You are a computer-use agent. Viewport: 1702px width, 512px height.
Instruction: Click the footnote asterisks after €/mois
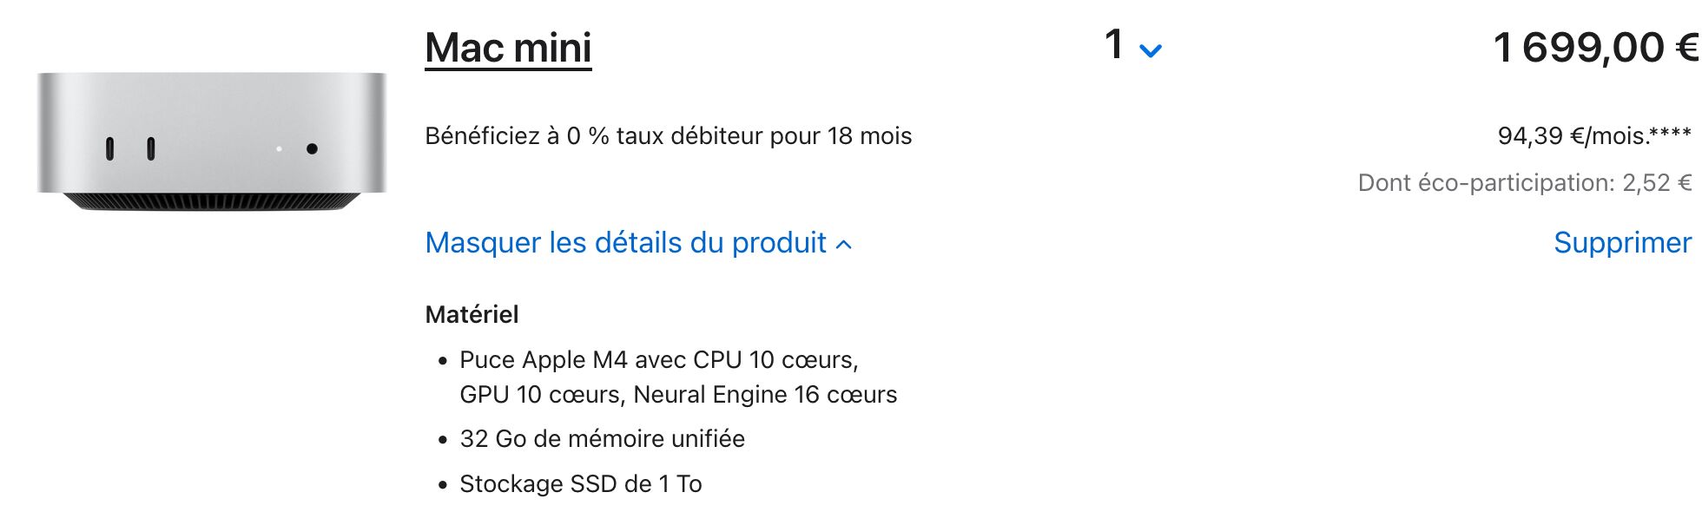[x=1670, y=133]
